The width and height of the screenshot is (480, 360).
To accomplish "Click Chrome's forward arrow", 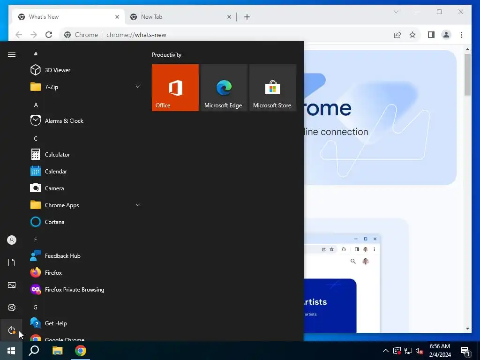I will point(34,35).
